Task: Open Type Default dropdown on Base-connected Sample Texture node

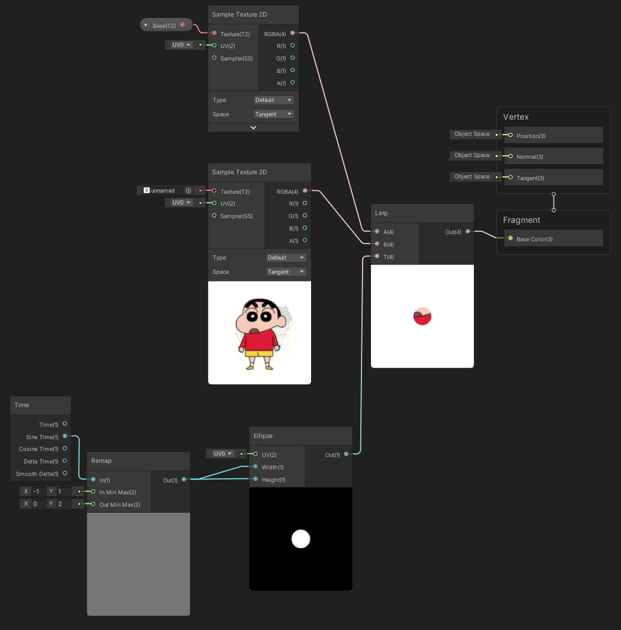Action: (274, 100)
